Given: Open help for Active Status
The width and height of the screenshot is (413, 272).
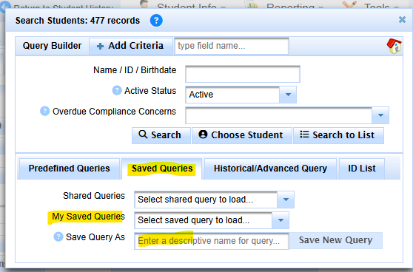Looking at the screenshot, I should (x=117, y=90).
